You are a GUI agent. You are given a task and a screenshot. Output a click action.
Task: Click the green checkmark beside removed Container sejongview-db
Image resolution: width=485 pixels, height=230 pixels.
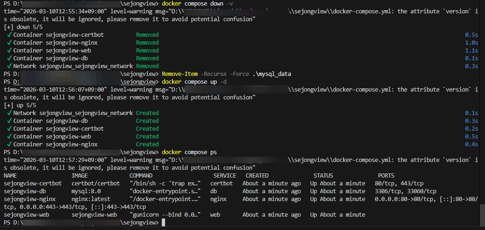pyautogui.click(x=10, y=58)
